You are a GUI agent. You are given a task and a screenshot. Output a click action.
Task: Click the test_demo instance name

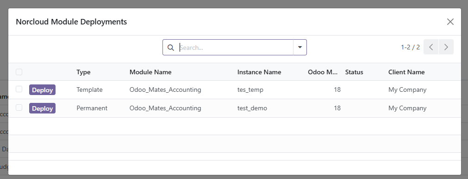[x=252, y=108]
